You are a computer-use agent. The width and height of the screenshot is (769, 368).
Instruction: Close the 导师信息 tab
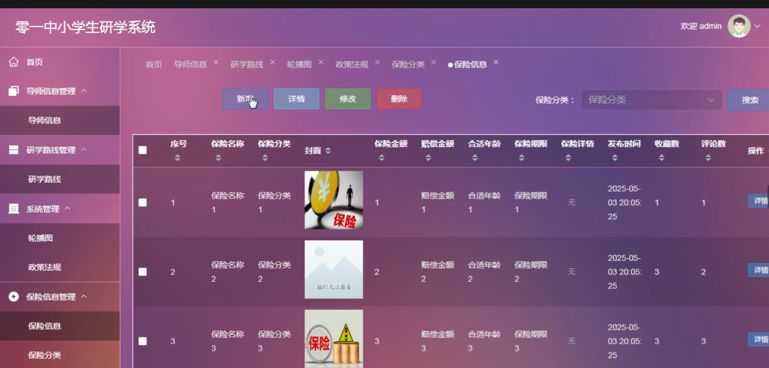coord(216,62)
